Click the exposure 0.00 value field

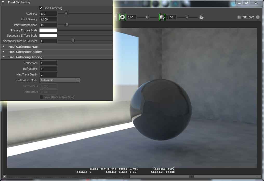point(131,17)
